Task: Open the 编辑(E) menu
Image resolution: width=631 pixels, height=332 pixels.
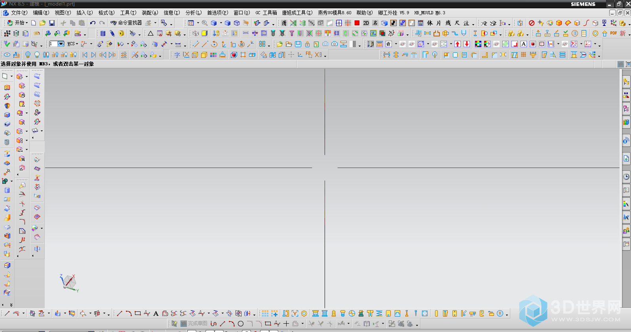Action: 41,13
